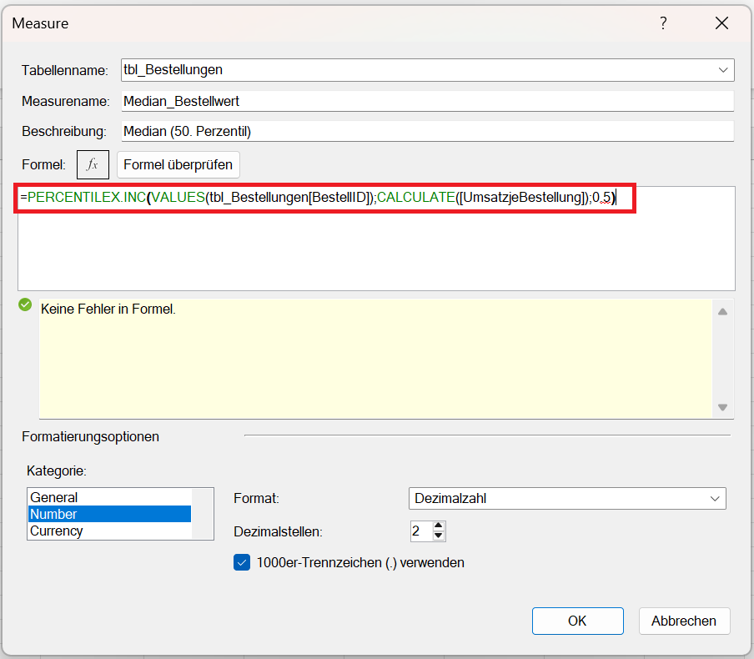Viewport: 754px width, 659px height.
Task: Confirm the measure with OK
Action: tap(577, 621)
